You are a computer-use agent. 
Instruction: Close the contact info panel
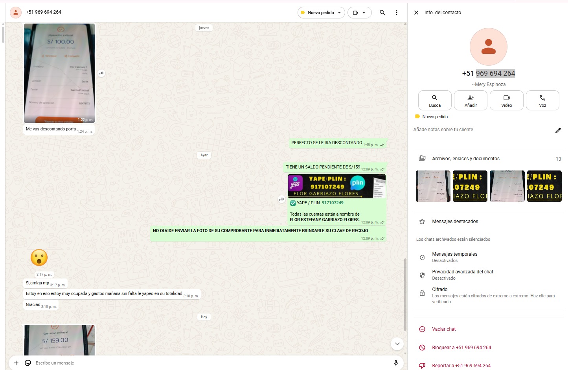point(416,13)
